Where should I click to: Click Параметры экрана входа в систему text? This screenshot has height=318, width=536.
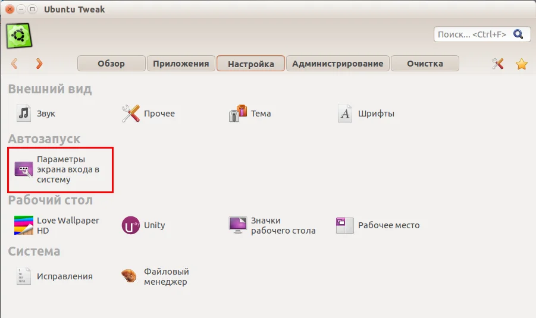[68, 169]
